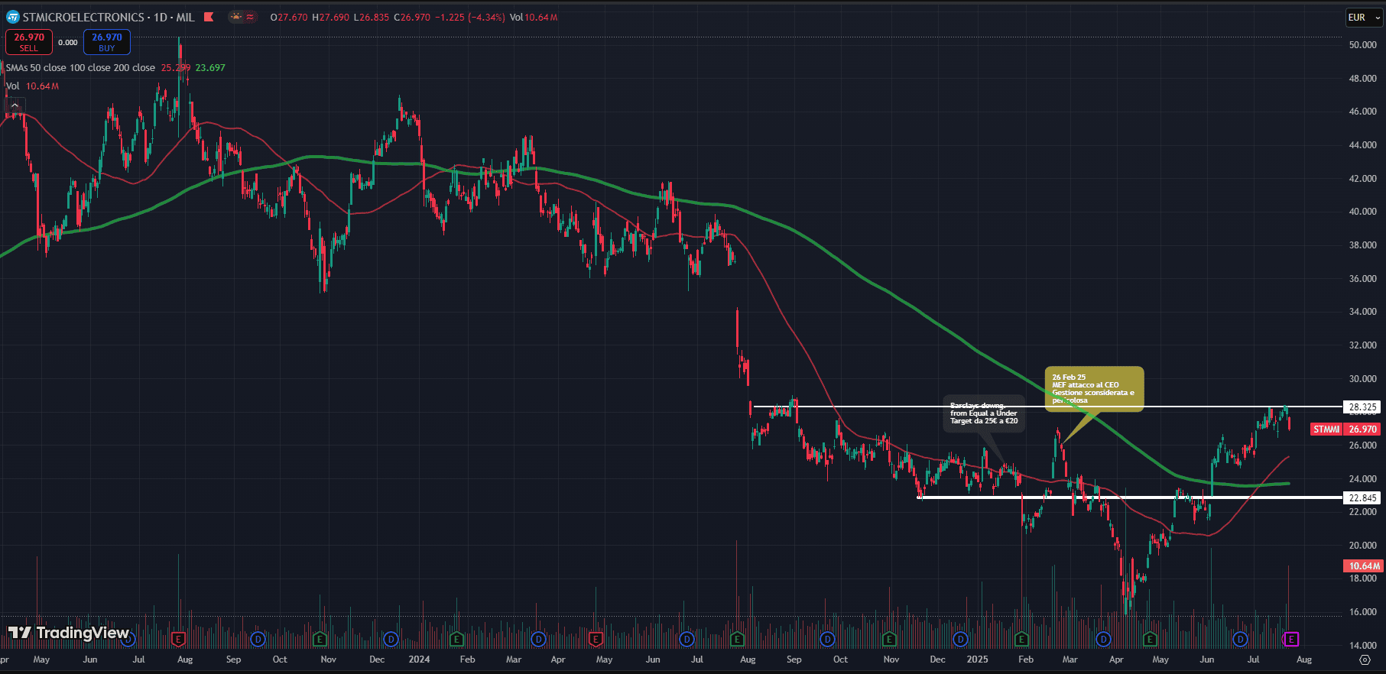
Task: Click the red earnings marker near Aug 2023
Action: [x=179, y=639]
